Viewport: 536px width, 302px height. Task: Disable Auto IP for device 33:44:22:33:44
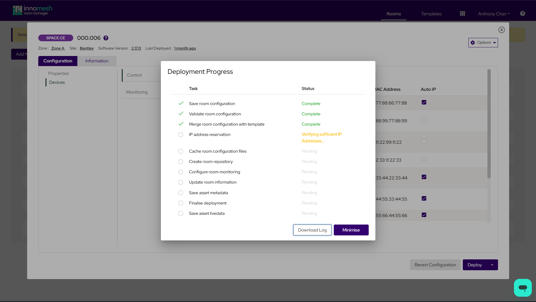pos(424,177)
